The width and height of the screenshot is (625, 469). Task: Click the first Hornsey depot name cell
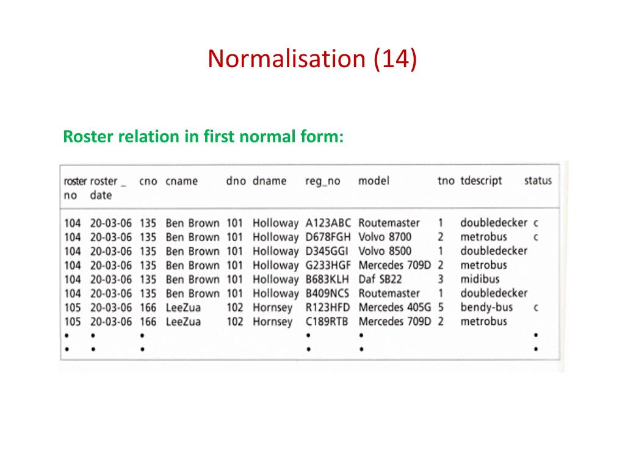pos(273,308)
